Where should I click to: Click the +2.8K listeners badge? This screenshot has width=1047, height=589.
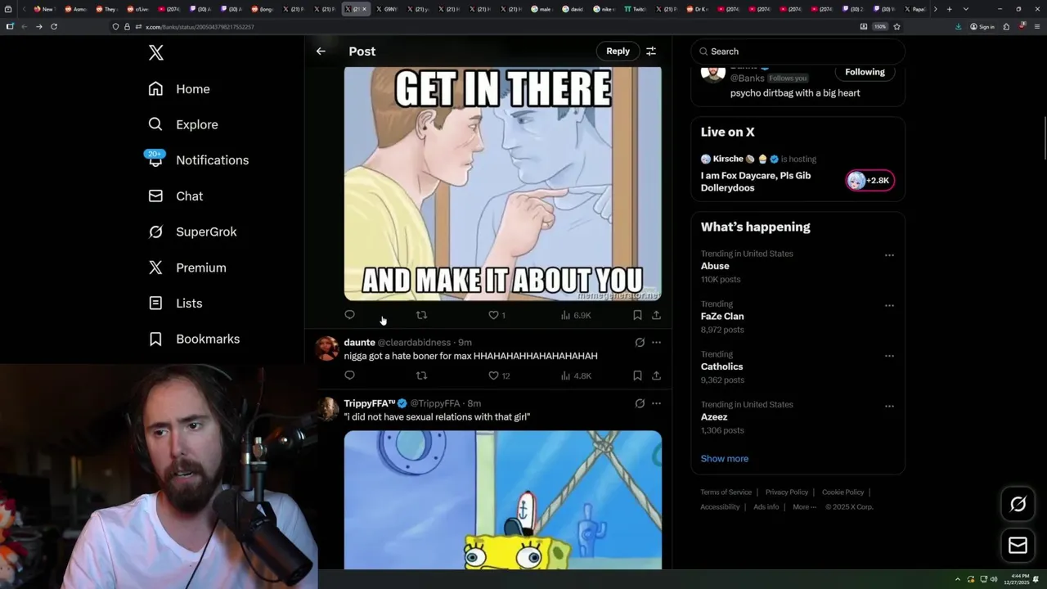(870, 181)
